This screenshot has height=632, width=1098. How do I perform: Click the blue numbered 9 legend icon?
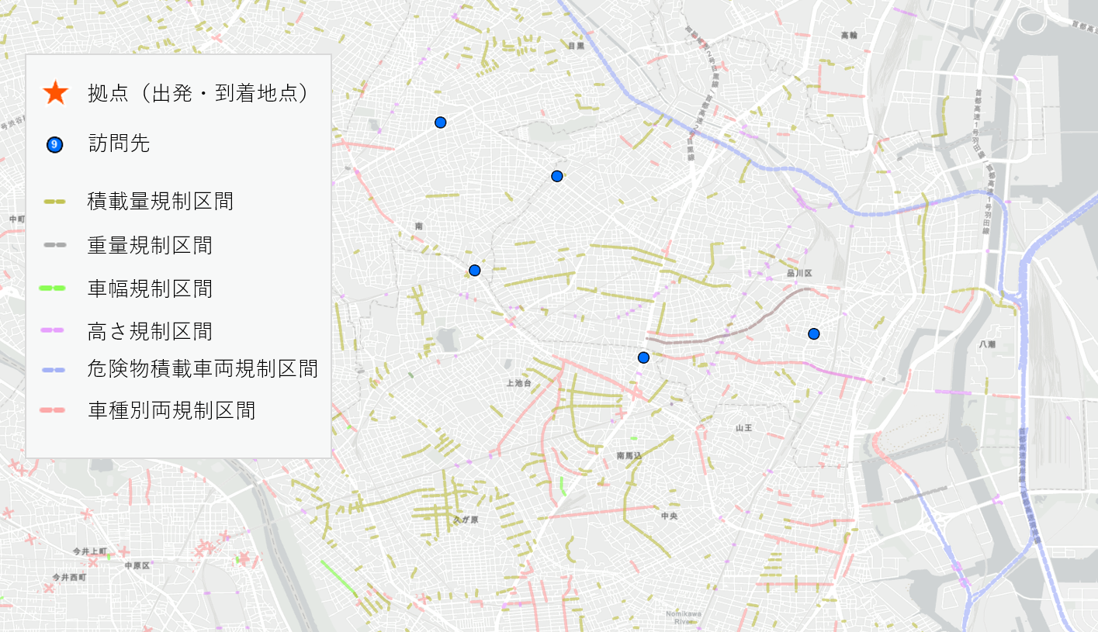click(54, 144)
